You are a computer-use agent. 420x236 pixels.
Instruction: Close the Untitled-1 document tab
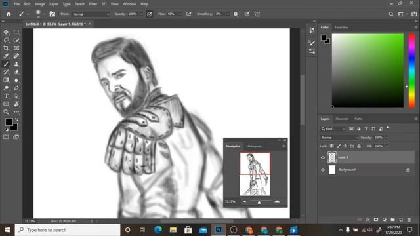[x=90, y=24]
